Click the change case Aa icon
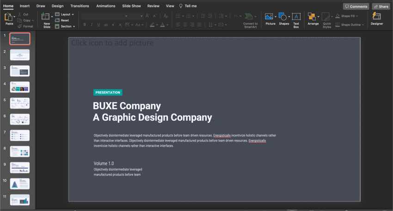The width and height of the screenshot is (393, 211). tap(138, 25)
